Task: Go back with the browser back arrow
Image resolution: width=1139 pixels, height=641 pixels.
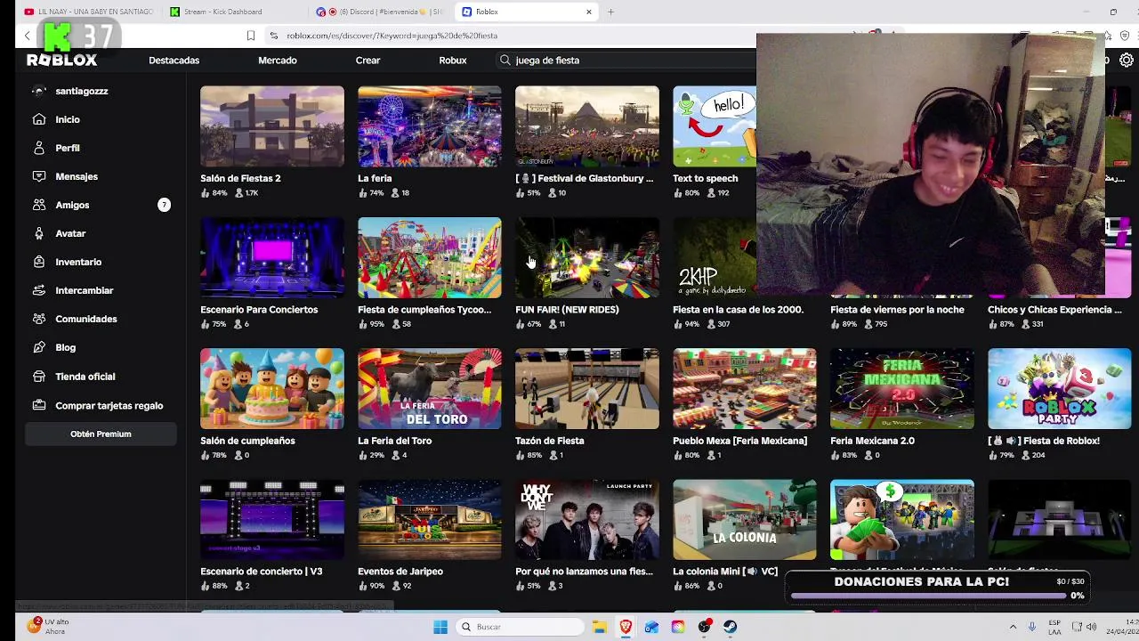Action: 28,36
